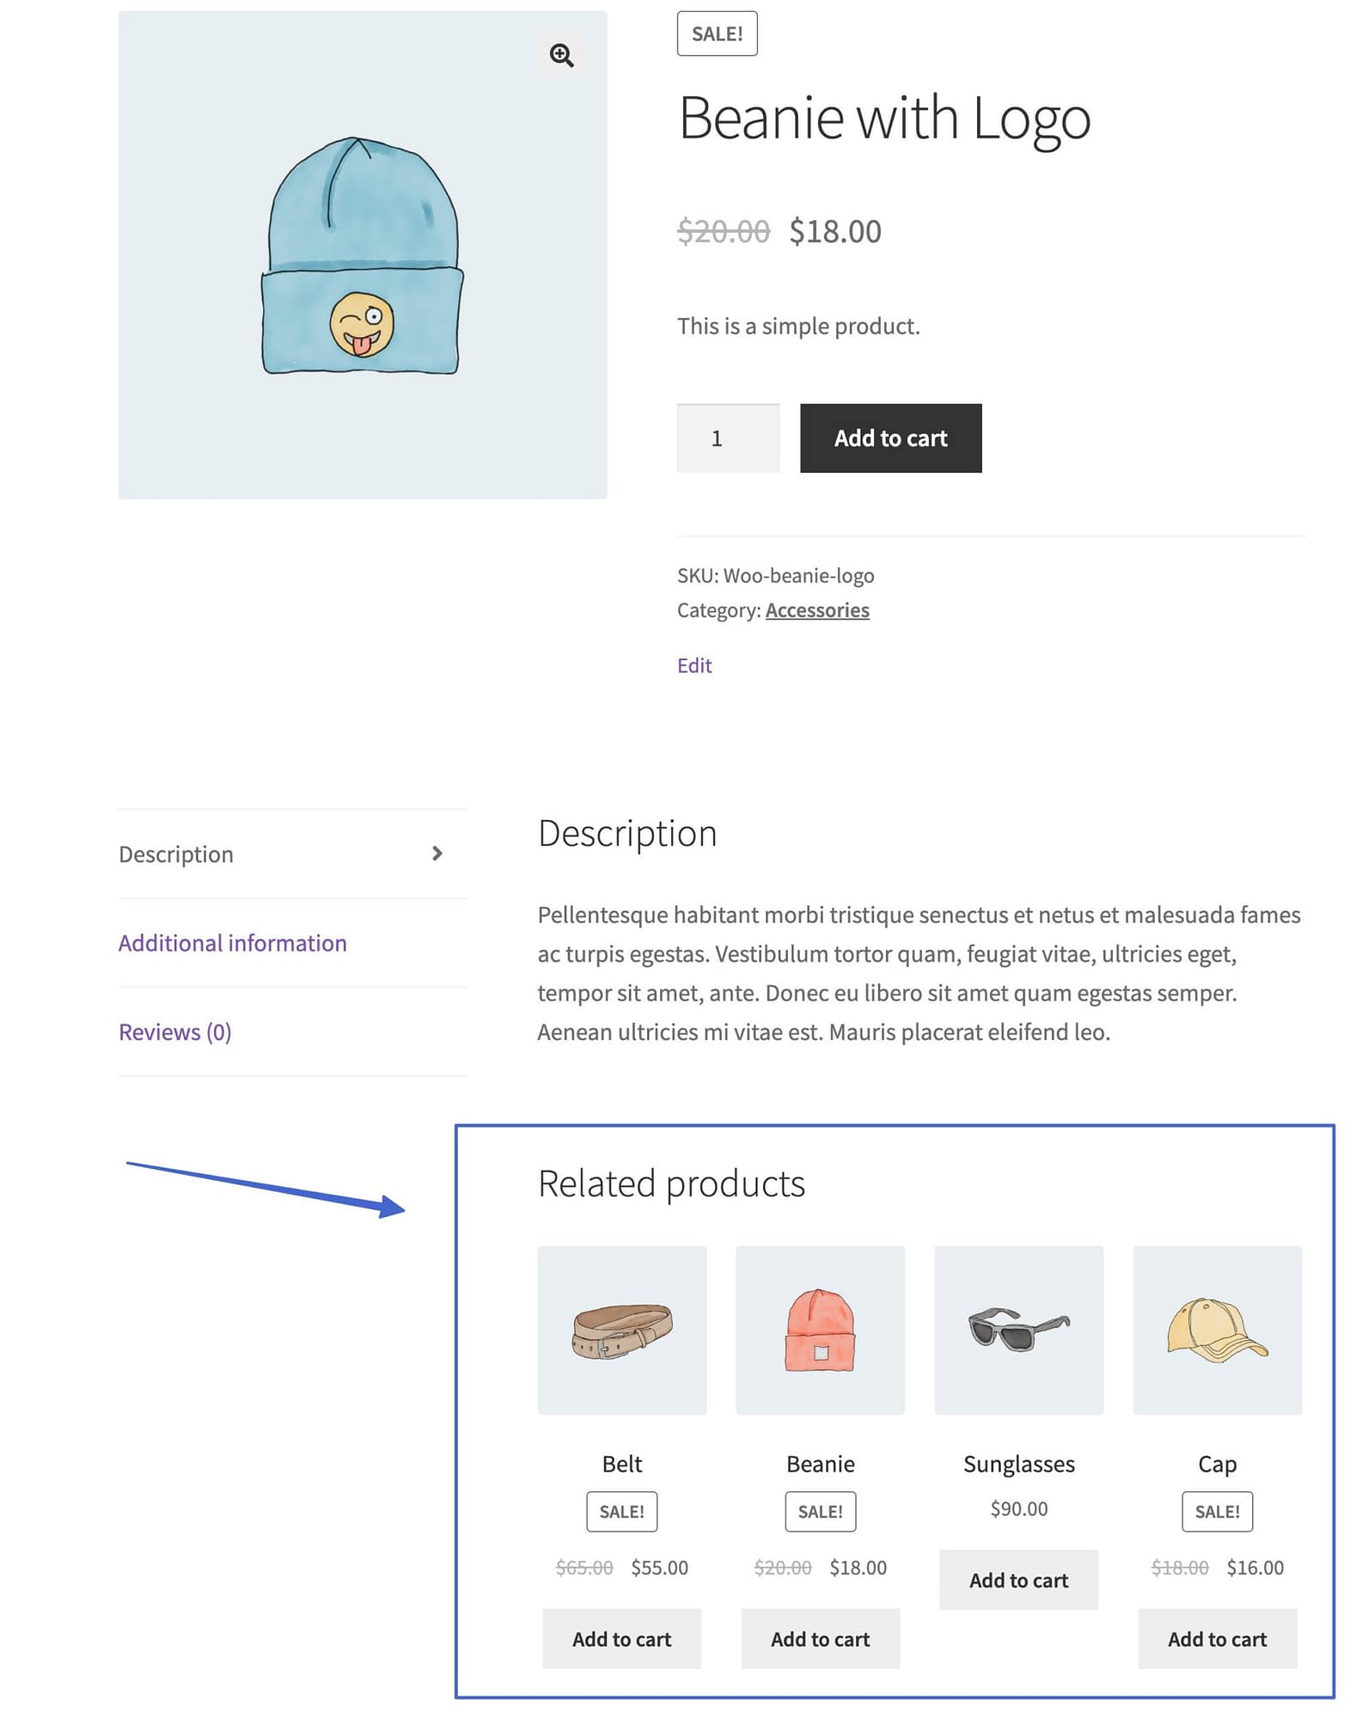
Task: Click Add to cart for Beanie with Logo
Action: 890,438
